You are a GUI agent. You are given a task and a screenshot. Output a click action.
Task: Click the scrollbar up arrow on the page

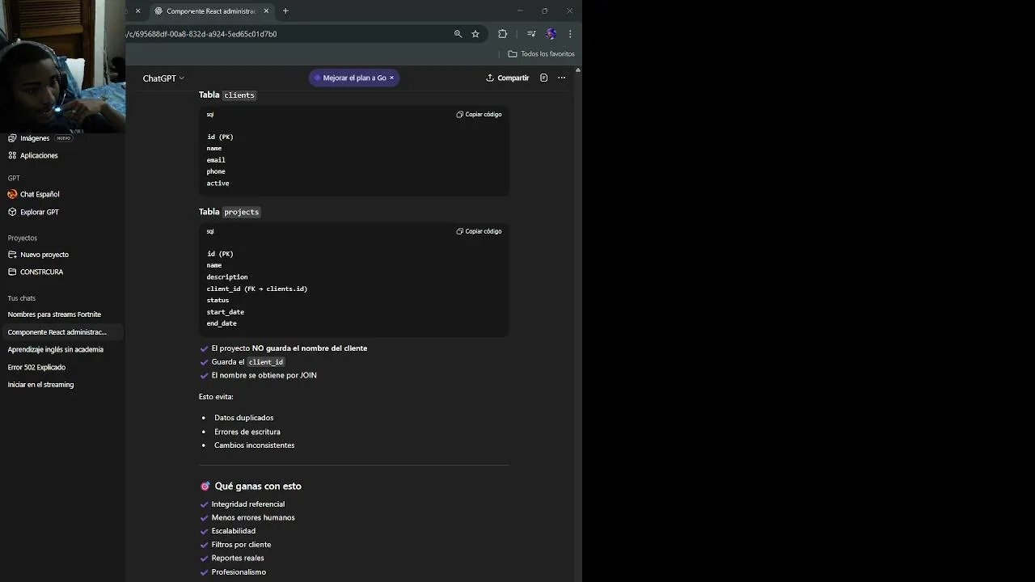point(577,70)
